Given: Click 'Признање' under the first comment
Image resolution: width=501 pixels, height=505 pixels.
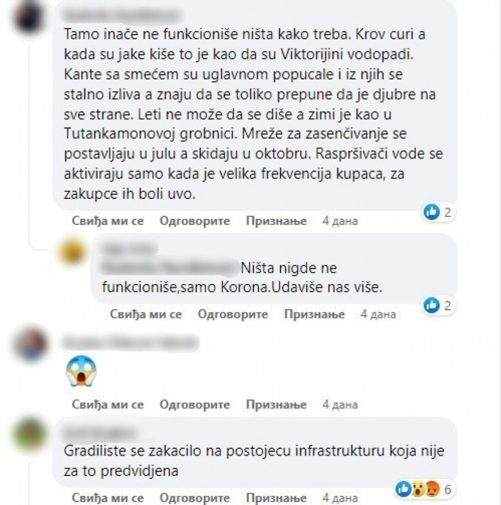Looking at the screenshot, I should (x=276, y=221).
